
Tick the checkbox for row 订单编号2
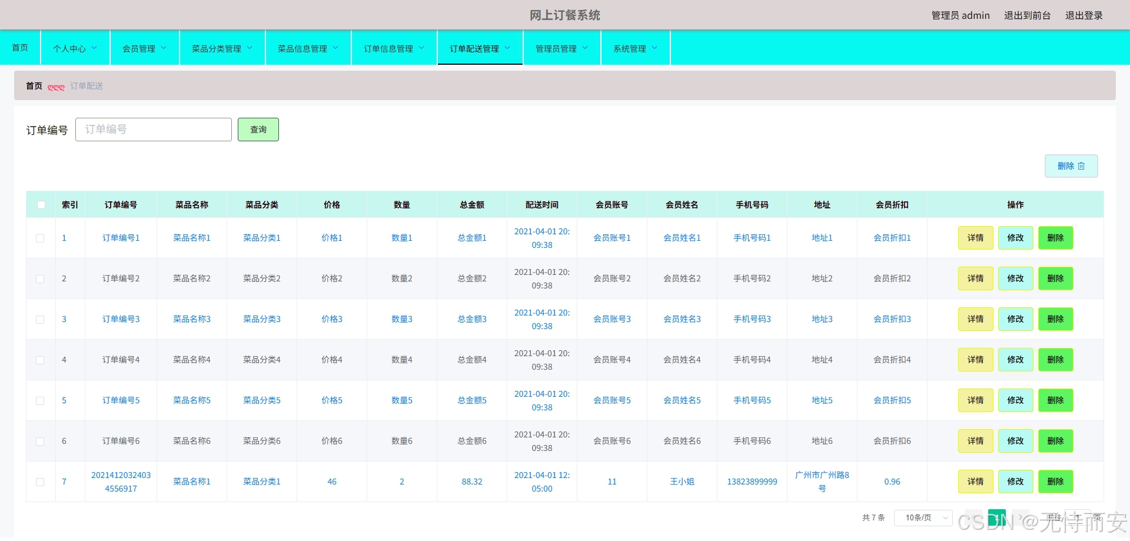point(40,279)
